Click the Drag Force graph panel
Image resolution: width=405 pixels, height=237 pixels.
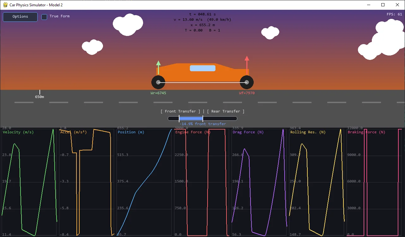pyautogui.click(x=259, y=182)
